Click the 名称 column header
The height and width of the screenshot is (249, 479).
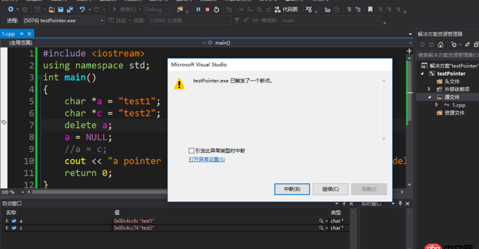click(58, 213)
